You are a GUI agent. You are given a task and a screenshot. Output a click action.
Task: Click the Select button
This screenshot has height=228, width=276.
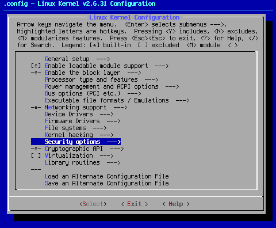[93, 204]
